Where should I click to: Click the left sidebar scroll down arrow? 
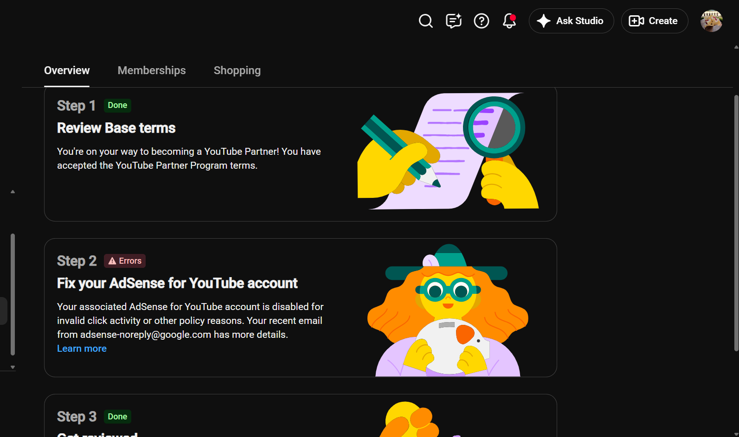13,367
